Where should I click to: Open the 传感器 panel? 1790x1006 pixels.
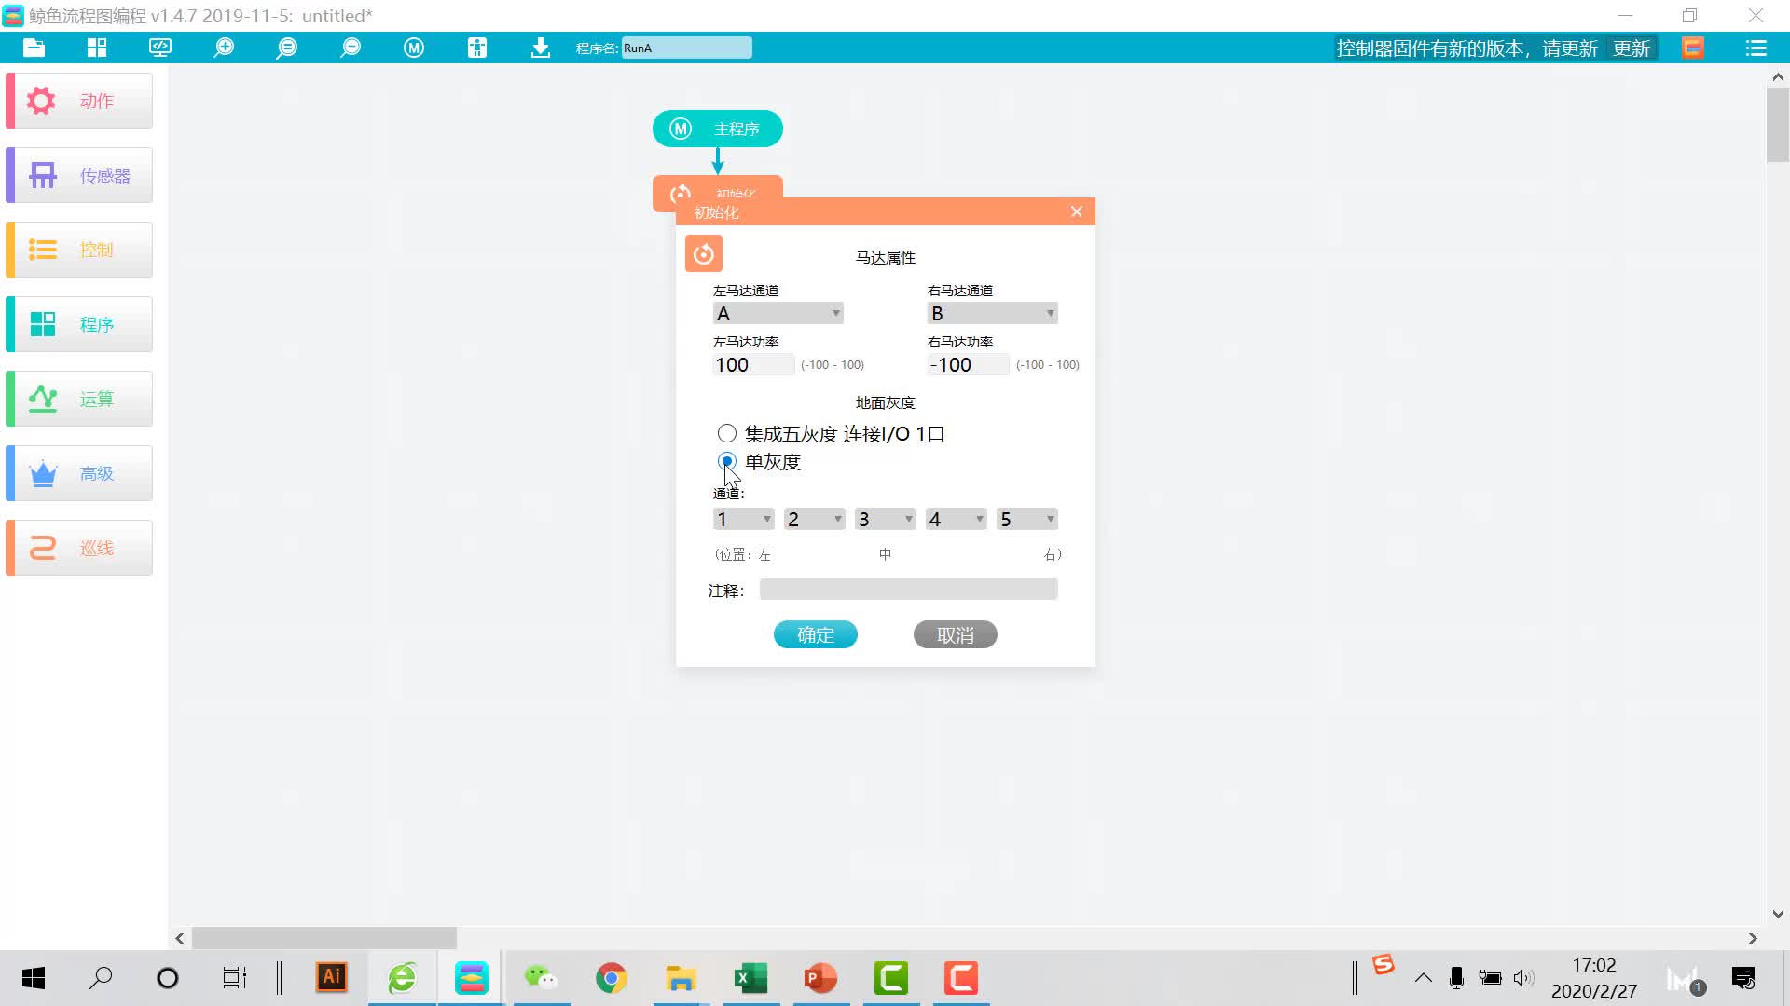pyautogui.click(x=77, y=174)
